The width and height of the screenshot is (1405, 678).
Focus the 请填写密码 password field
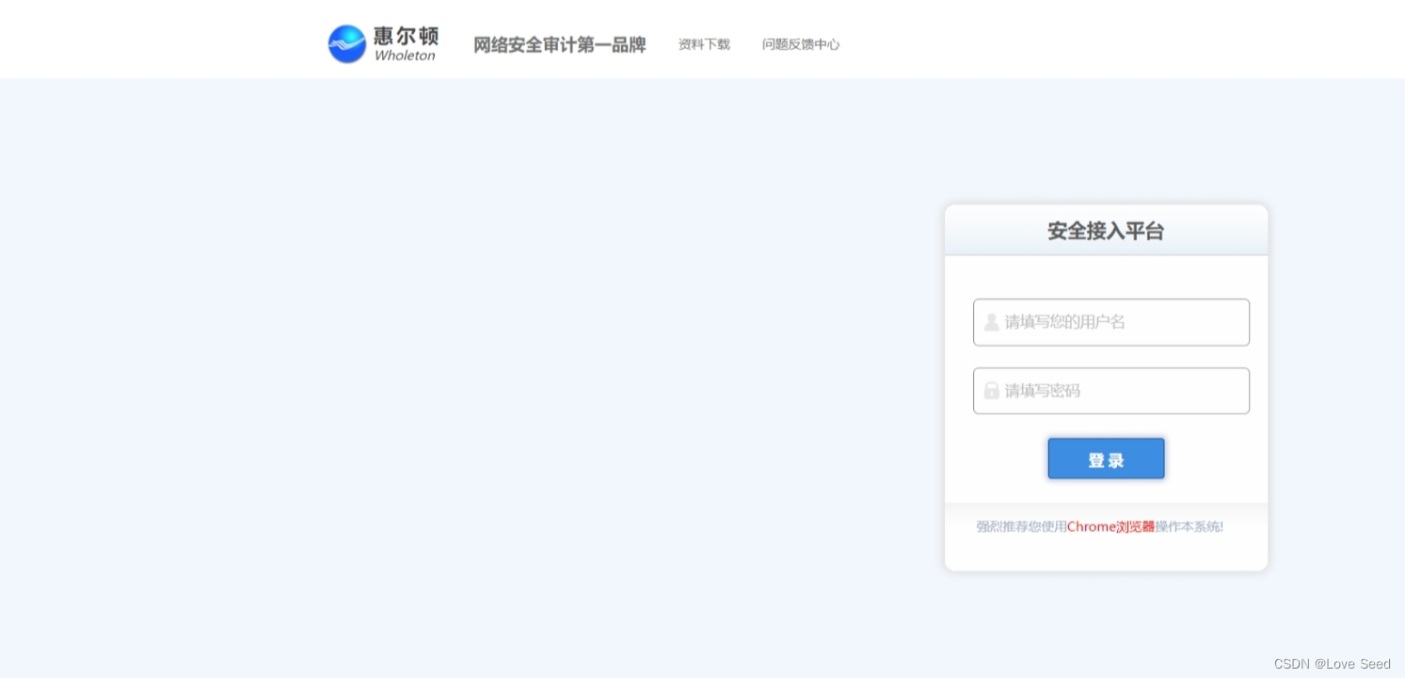click(1111, 391)
